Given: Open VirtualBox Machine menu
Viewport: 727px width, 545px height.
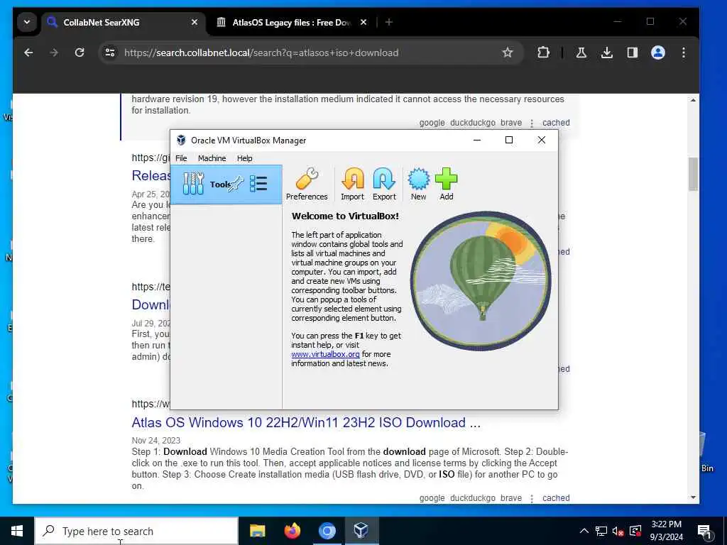Looking at the screenshot, I should point(212,158).
